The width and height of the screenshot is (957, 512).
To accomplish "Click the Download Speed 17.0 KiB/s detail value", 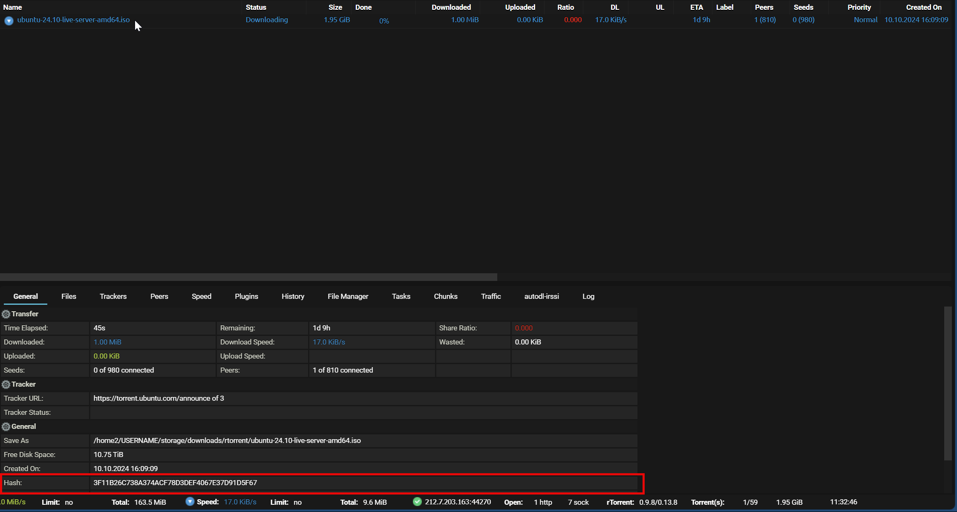I will point(329,342).
